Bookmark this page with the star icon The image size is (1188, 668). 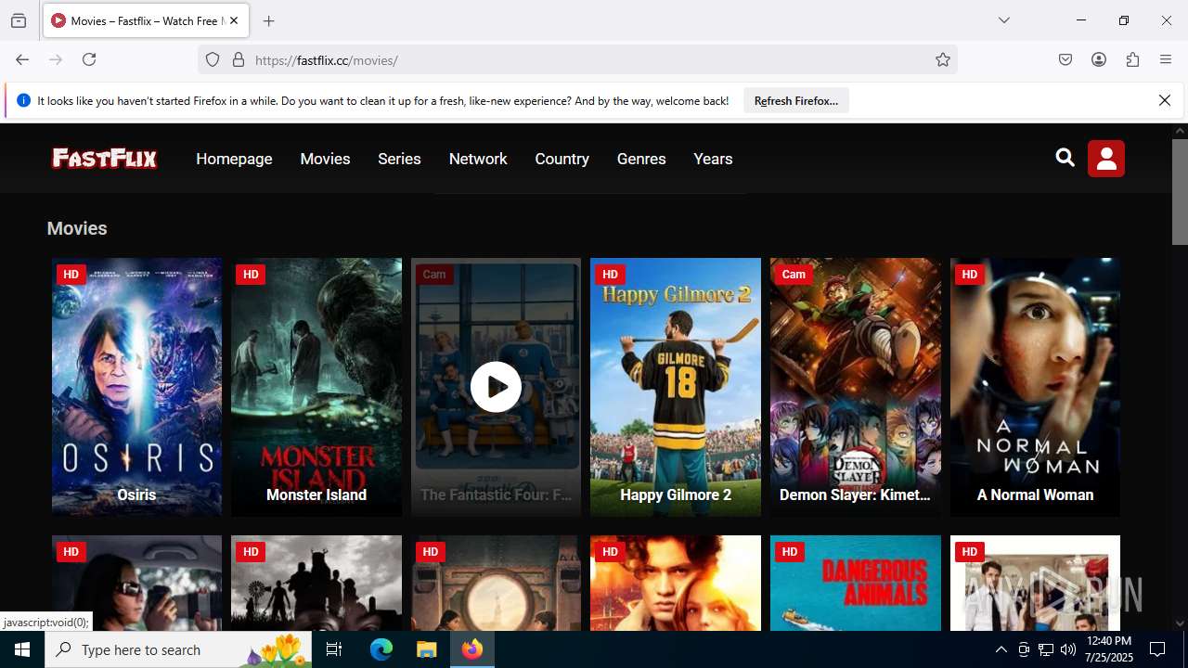(943, 60)
